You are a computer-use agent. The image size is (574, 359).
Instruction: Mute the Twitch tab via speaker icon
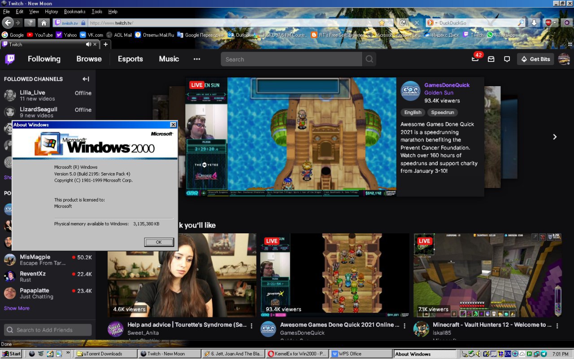88,44
